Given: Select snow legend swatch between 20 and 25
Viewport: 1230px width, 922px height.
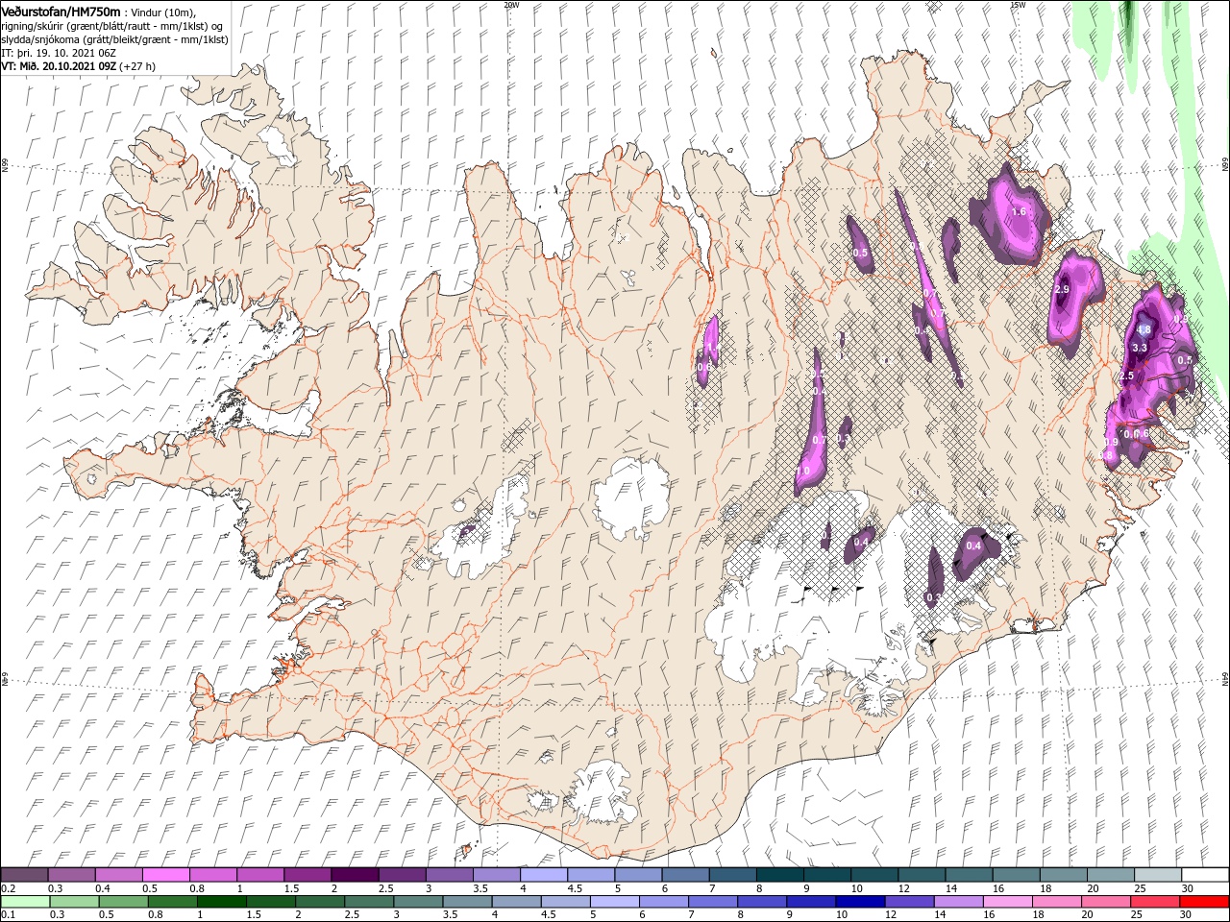Looking at the screenshot, I should click(x=1110, y=875).
